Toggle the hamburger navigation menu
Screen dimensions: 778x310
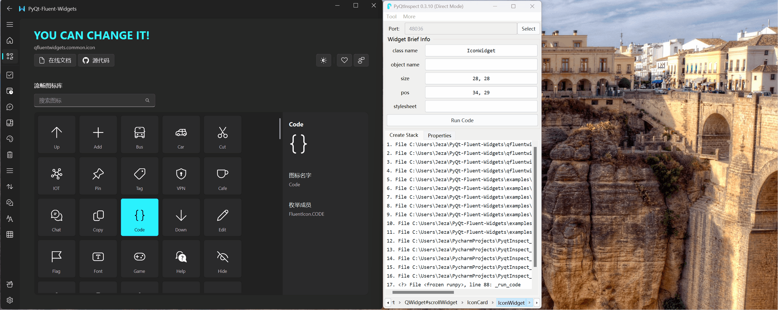point(10,24)
